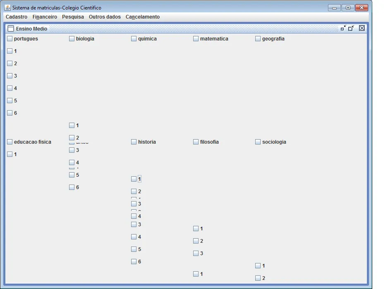
Task: Check box 1 in the biologia column
Action: pos(72,125)
